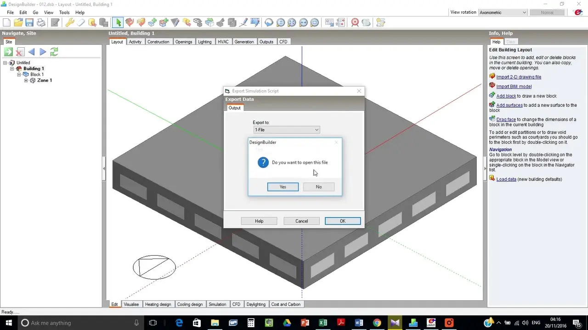Viewport: 588px width, 330px height.
Task: Click the Import 2-D drawing file link
Action: coord(519,77)
